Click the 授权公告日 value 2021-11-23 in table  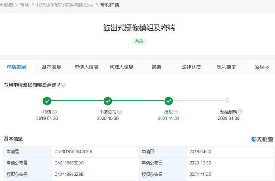200,175
